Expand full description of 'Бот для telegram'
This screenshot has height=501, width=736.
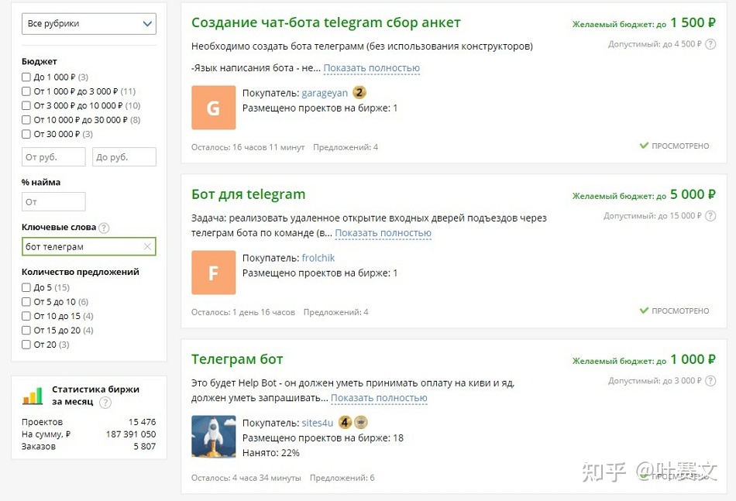pos(383,233)
